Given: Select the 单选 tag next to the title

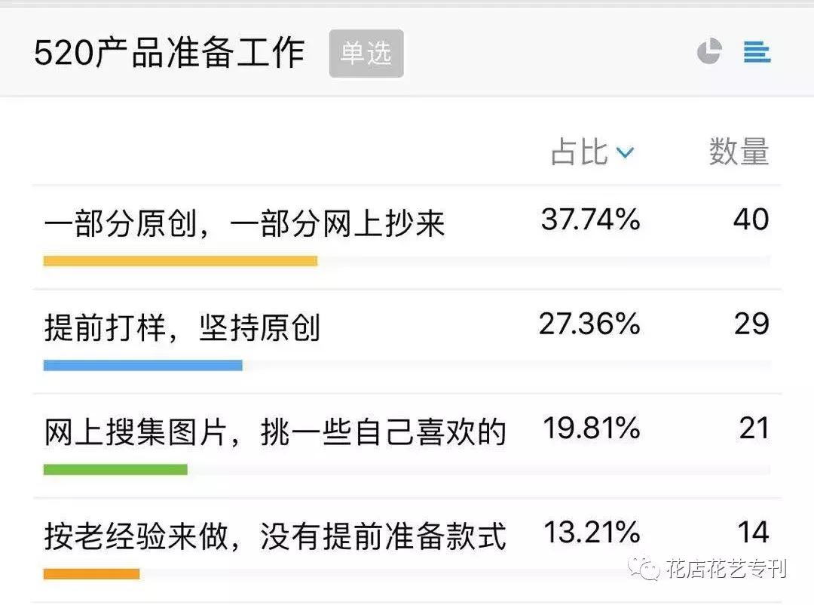Looking at the screenshot, I should [366, 53].
